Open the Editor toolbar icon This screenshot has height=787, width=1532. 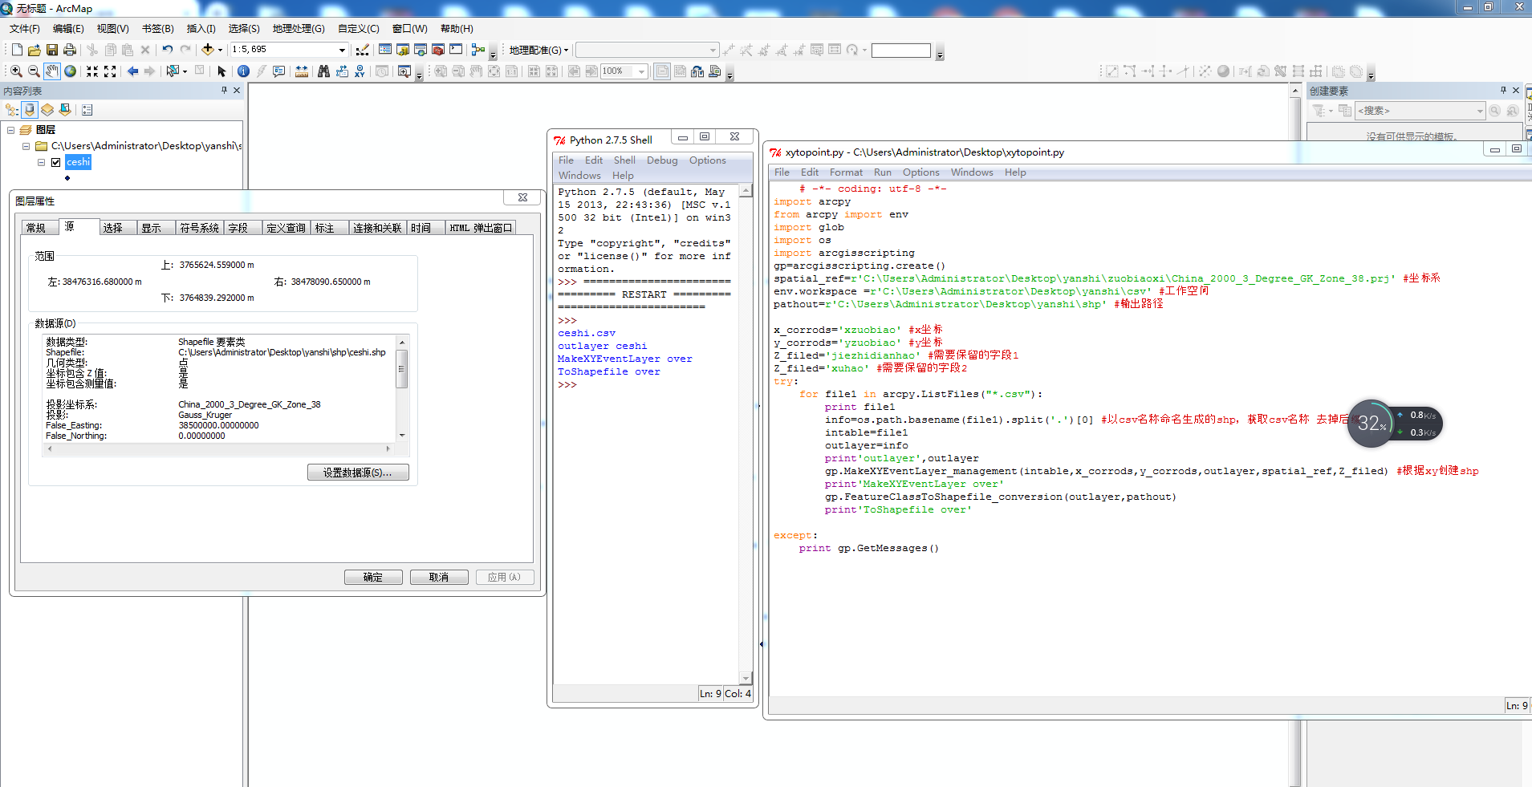363,50
